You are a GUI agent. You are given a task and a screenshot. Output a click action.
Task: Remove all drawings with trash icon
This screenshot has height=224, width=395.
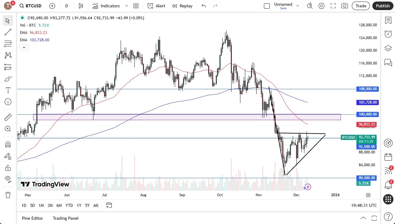tap(8, 190)
